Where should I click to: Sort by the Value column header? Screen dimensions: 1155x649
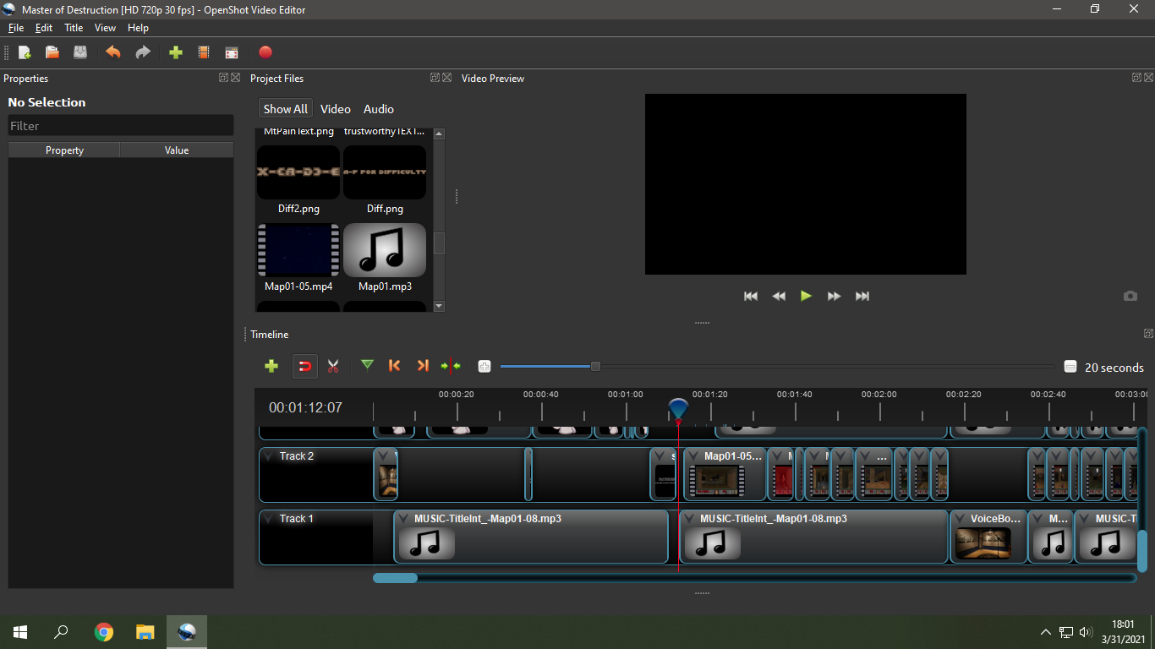177,150
